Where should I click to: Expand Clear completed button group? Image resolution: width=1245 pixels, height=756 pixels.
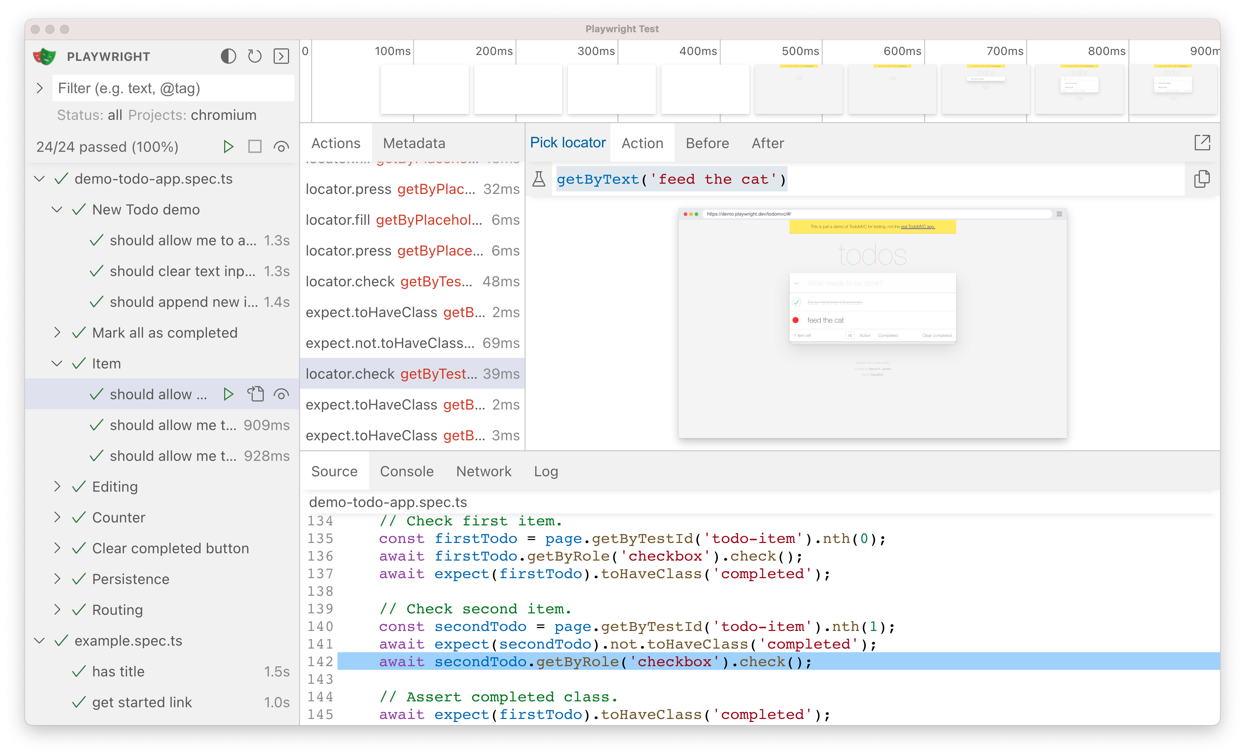[57, 548]
